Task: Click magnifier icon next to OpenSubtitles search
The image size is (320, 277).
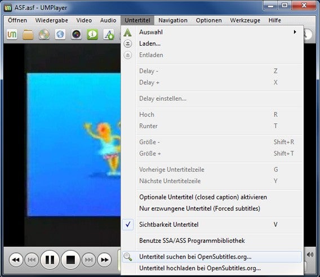Action: coord(128,257)
